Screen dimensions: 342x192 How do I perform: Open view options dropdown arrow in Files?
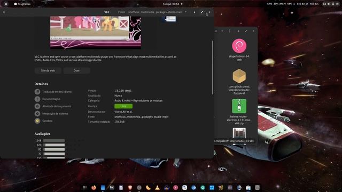pyautogui.click(x=222, y=31)
